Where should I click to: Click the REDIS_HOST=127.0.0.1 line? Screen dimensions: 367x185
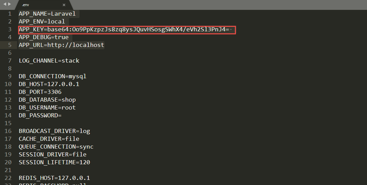pyautogui.click(x=54, y=178)
